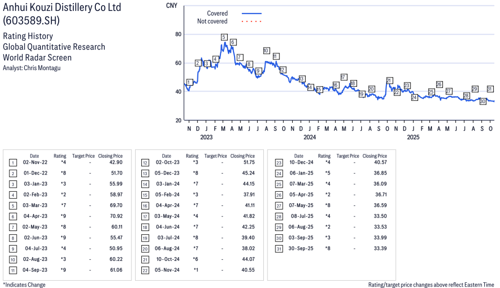Select marker 31 at the chart's right end
This screenshot has height=288, width=500.
(x=490, y=89)
